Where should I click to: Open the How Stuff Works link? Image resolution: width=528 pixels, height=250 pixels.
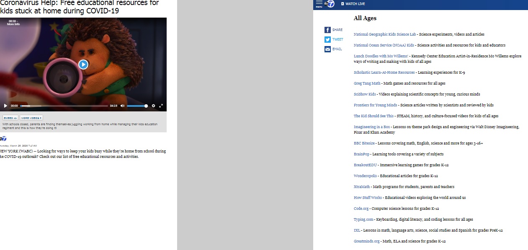click(x=368, y=198)
